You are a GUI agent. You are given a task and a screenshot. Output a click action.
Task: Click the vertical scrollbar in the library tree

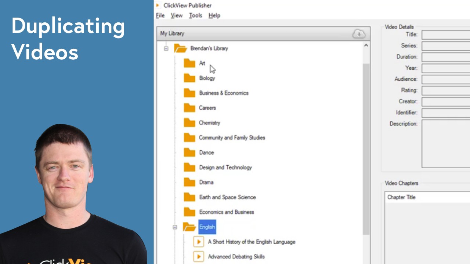coord(366,147)
